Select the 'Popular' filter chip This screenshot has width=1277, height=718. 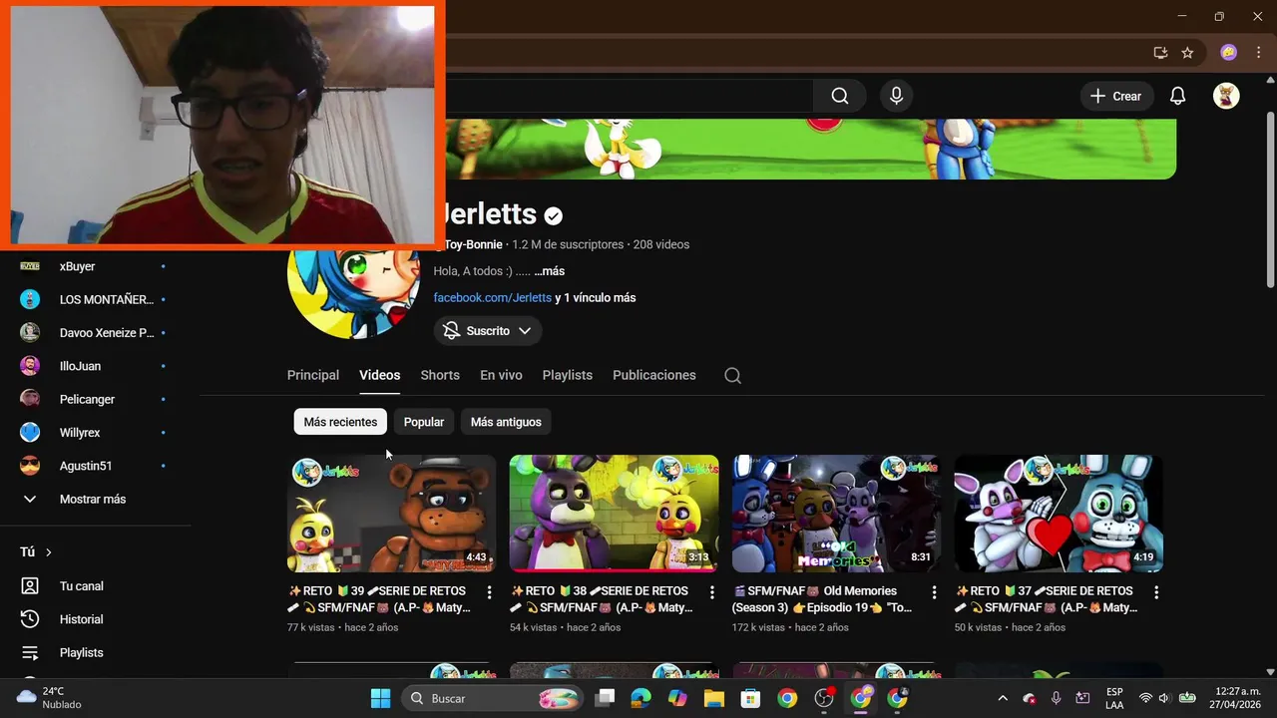424,422
